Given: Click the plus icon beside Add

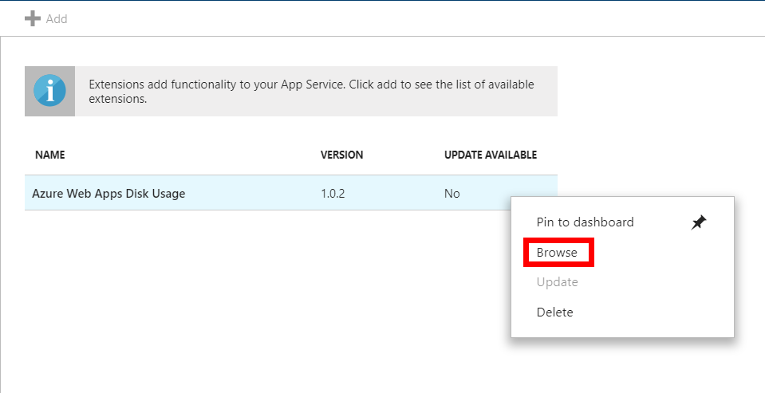Looking at the screenshot, I should 33,18.
